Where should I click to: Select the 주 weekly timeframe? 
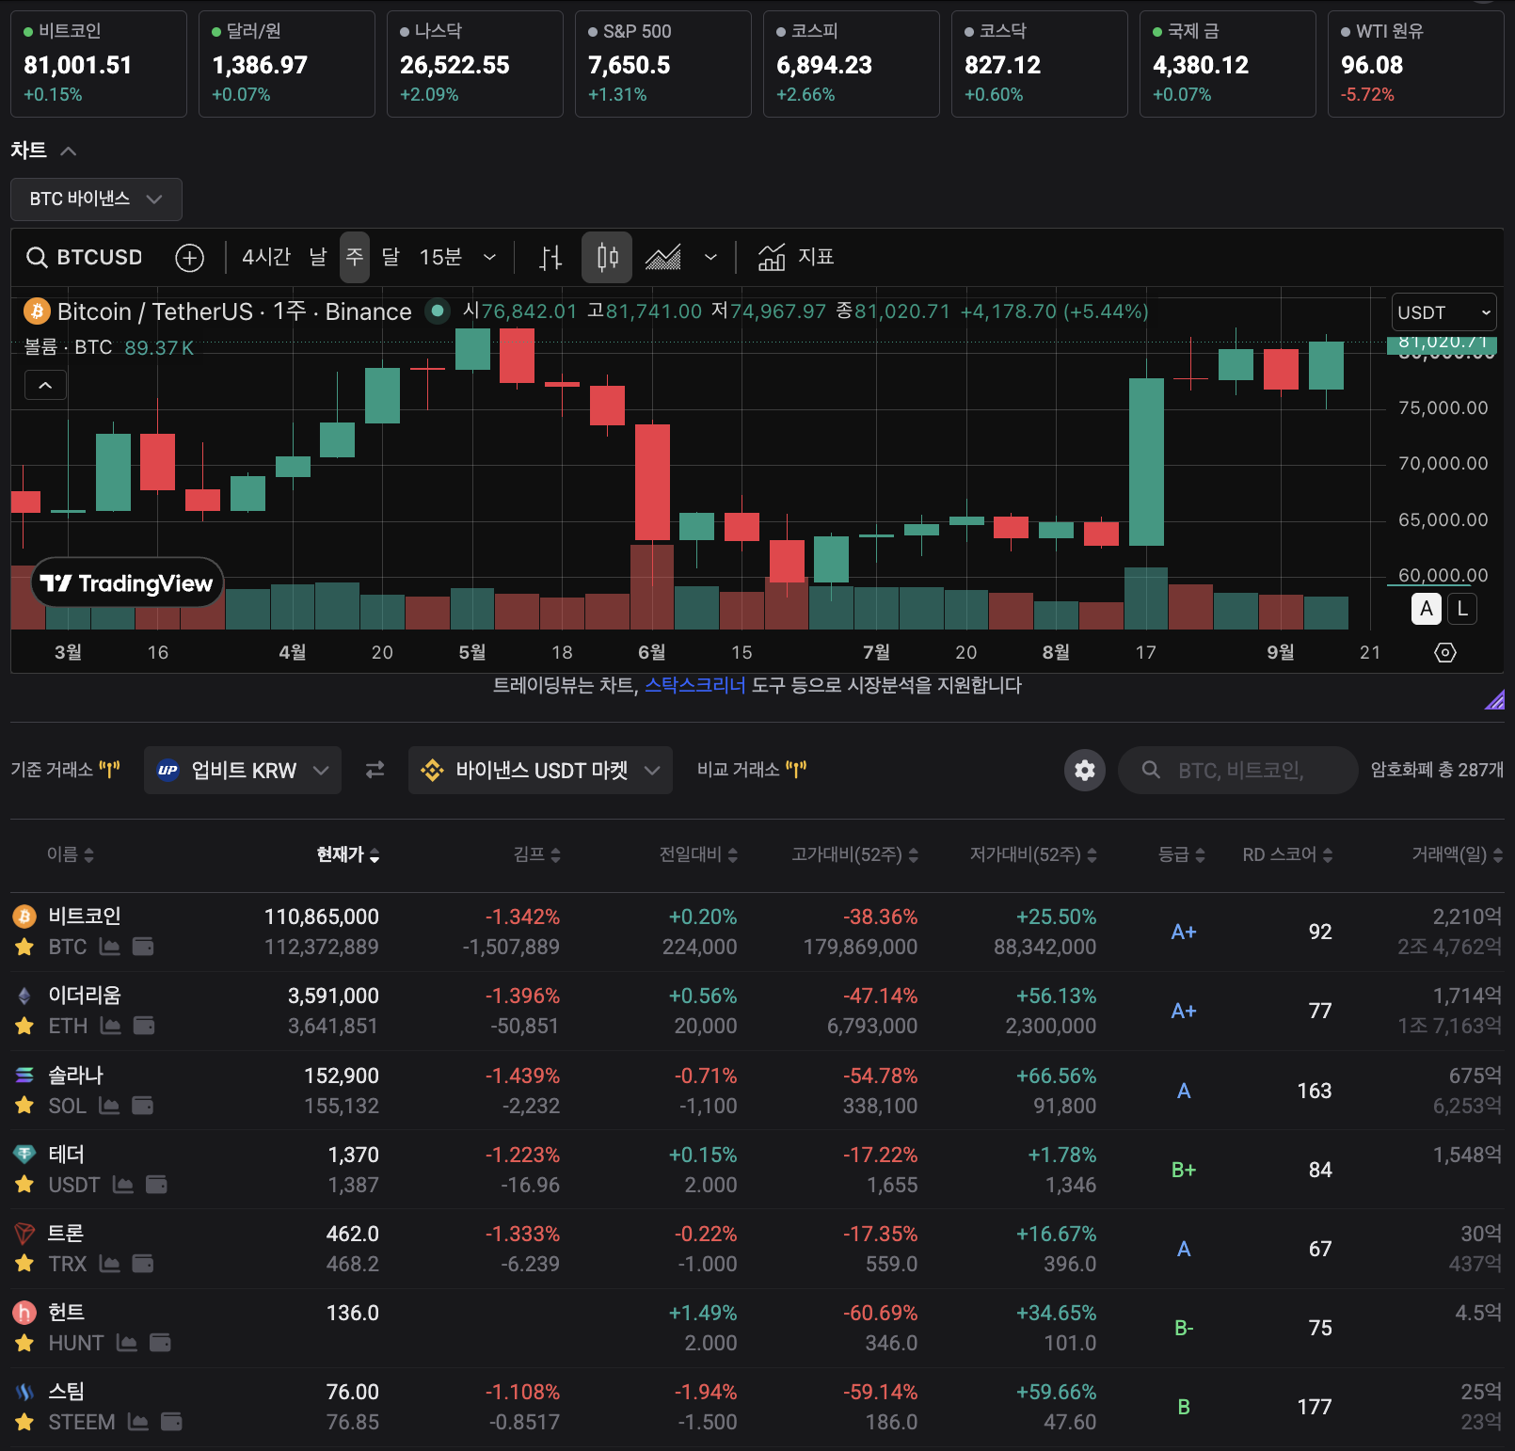(x=355, y=257)
